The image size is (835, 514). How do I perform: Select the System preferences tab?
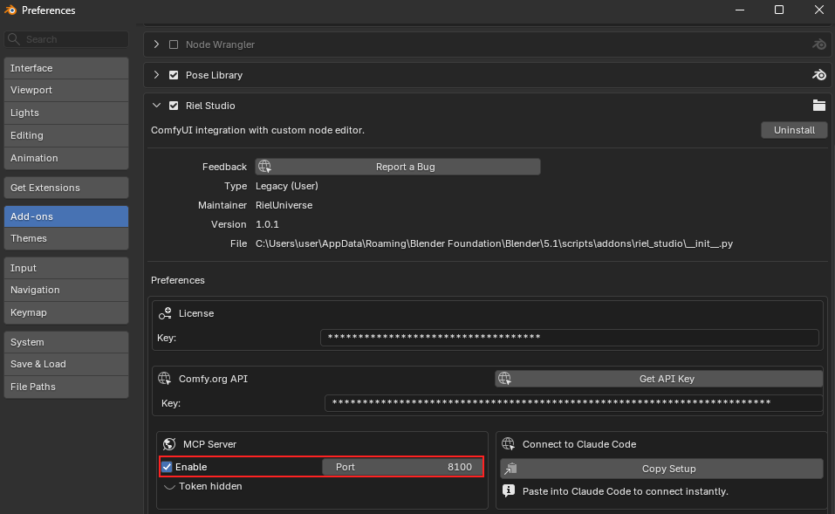pyautogui.click(x=66, y=342)
